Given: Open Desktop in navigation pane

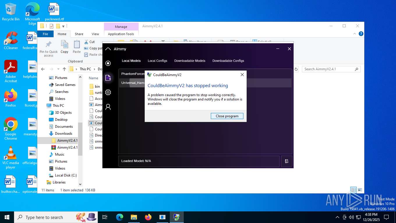Looking at the screenshot, I should click(x=58, y=120).
